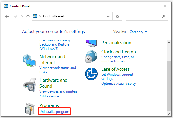Go up one level with the Up arrow
Viewport: 173px width, 118px height.
click(28, 17)
